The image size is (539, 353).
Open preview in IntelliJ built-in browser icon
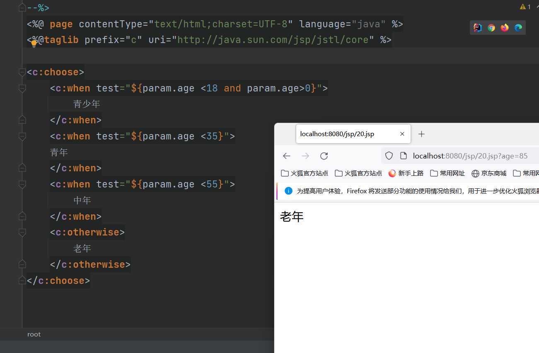[x=478, y=28]
